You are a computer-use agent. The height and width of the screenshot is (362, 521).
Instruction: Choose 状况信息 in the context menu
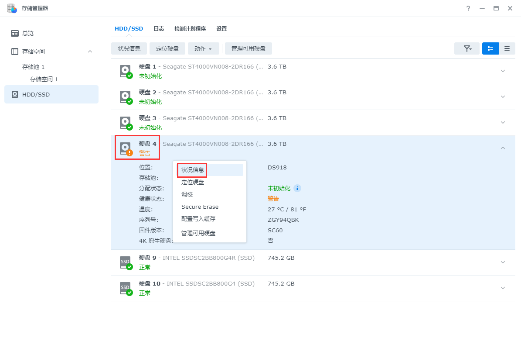click(193, 170)
